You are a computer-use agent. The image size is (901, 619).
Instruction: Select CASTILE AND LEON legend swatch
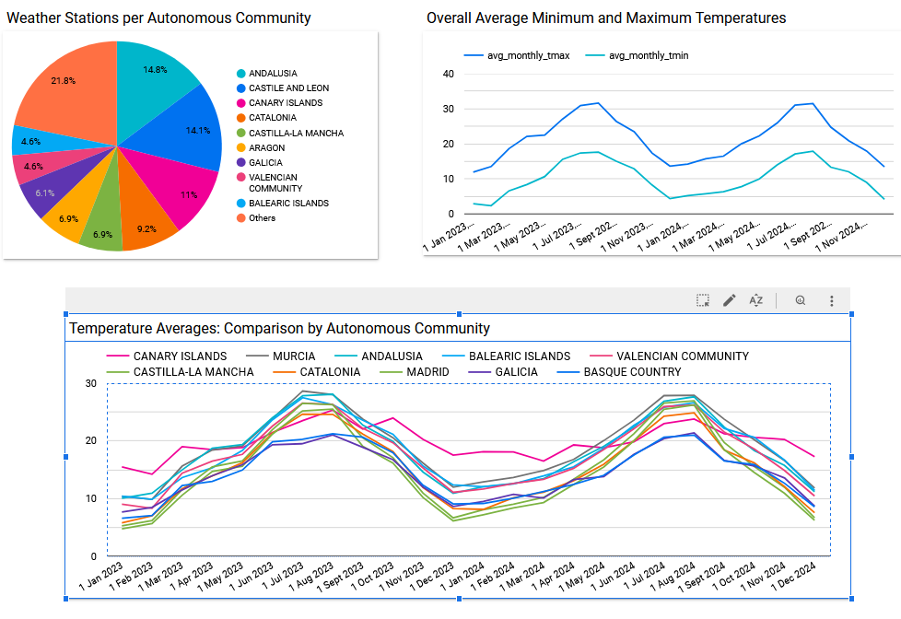coord(241,88)
